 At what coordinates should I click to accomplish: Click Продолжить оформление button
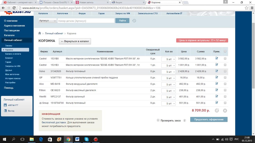coord(209,119)
